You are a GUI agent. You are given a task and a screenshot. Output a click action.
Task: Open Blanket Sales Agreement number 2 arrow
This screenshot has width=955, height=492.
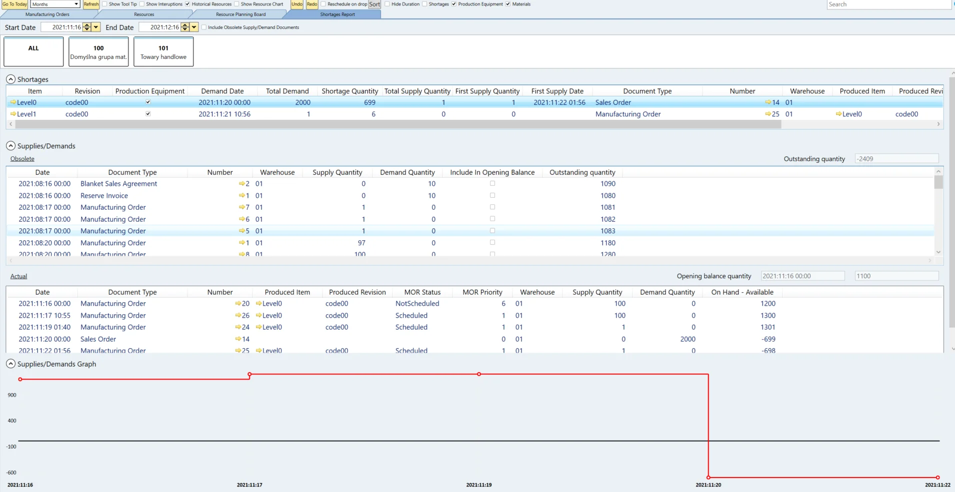pos(241,184)
